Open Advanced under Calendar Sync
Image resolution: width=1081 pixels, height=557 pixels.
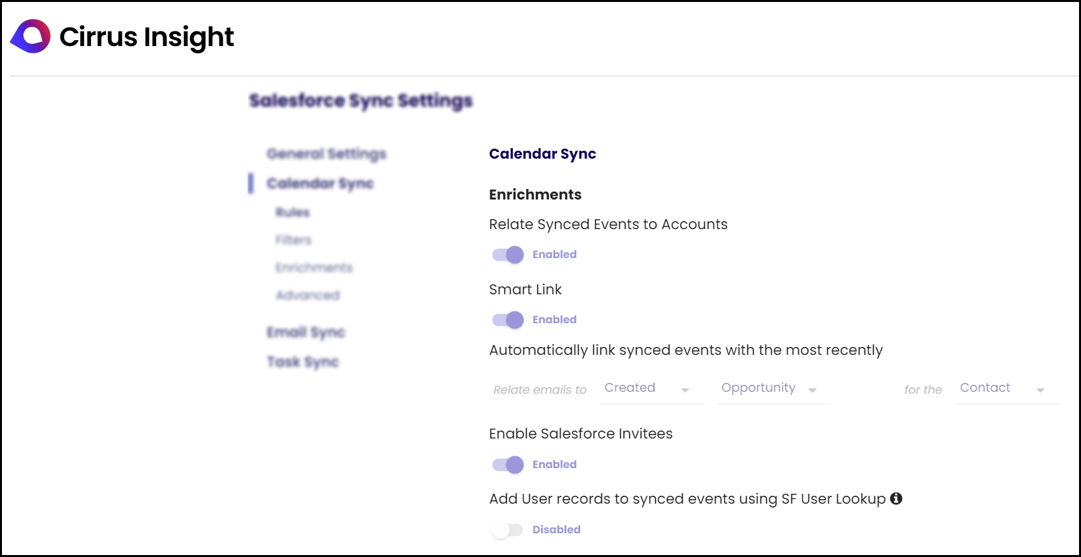click(x=308, y=295)
